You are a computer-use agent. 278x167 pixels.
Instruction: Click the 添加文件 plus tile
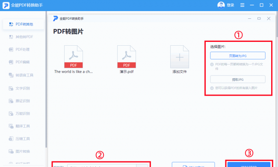(180, 59)
